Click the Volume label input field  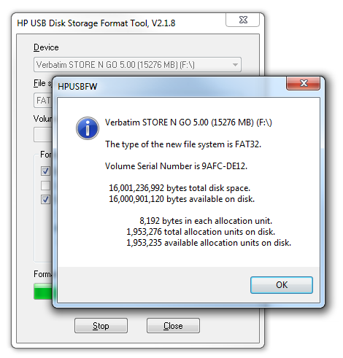[x=43, y=135]
